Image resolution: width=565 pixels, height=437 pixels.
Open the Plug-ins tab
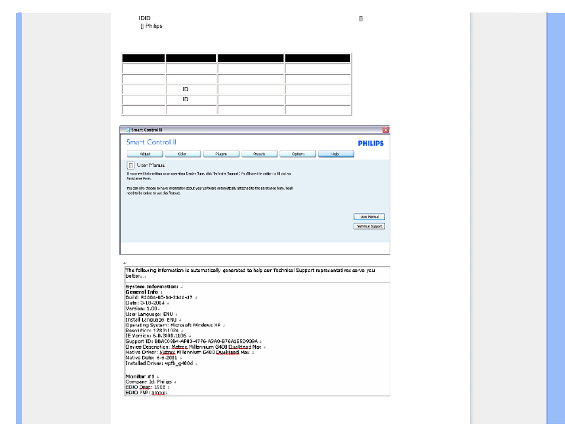click(221, 154)
